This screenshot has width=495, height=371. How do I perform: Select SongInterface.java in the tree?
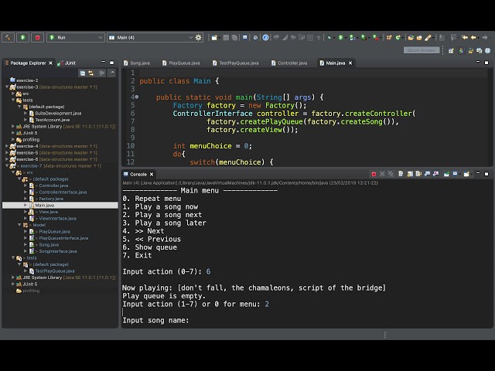click(58, 251)
